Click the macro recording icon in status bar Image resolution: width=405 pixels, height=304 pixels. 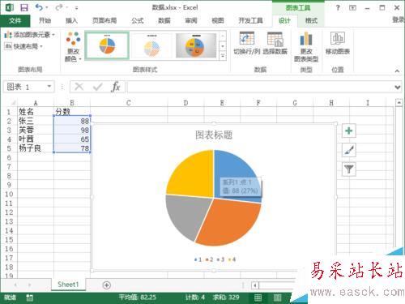[30, 298]
